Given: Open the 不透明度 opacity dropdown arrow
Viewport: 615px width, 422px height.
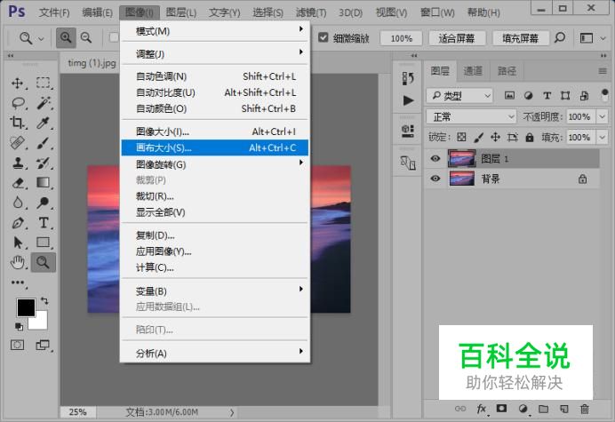Looking at the screenshot, I should (602, 116).
